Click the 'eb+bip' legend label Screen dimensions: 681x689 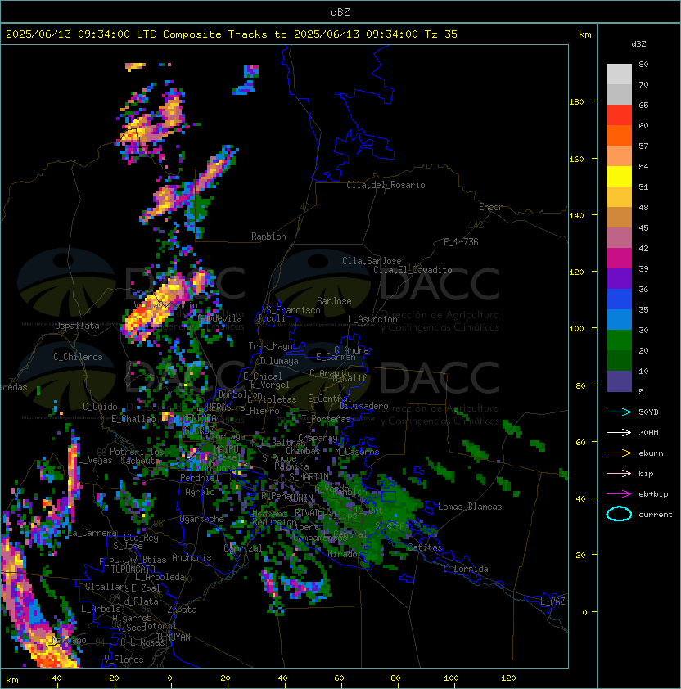tap(653, 494)
